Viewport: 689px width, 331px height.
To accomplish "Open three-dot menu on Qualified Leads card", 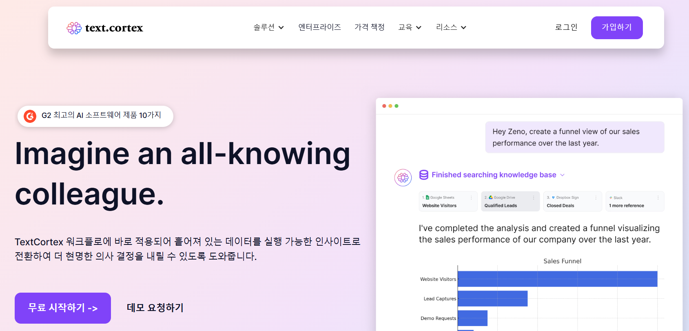I will pyautogui.click(x=534, y=198).
